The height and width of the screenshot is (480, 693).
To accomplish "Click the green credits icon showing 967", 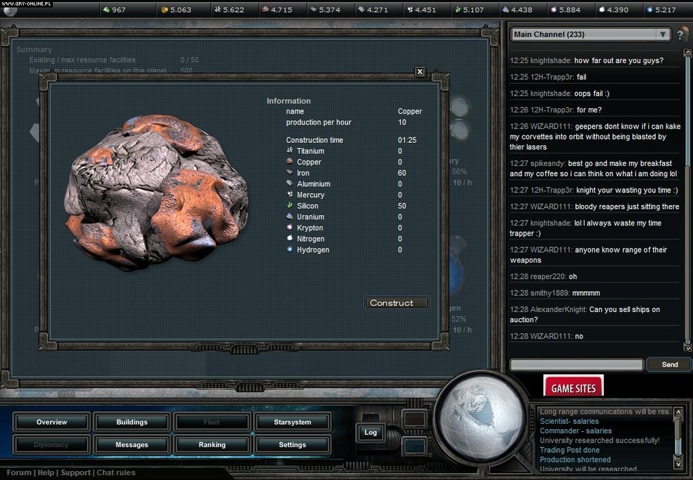I will 105,9.
